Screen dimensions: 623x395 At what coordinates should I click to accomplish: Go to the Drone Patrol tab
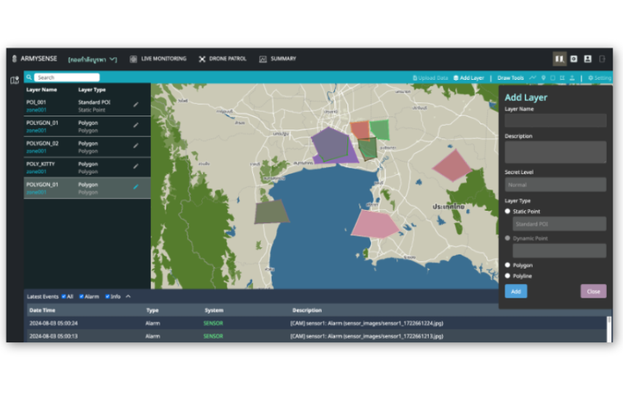click(222, 59)
